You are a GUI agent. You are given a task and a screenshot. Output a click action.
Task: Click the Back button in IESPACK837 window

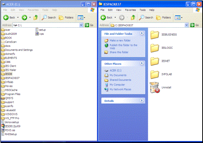pos(107,18)
